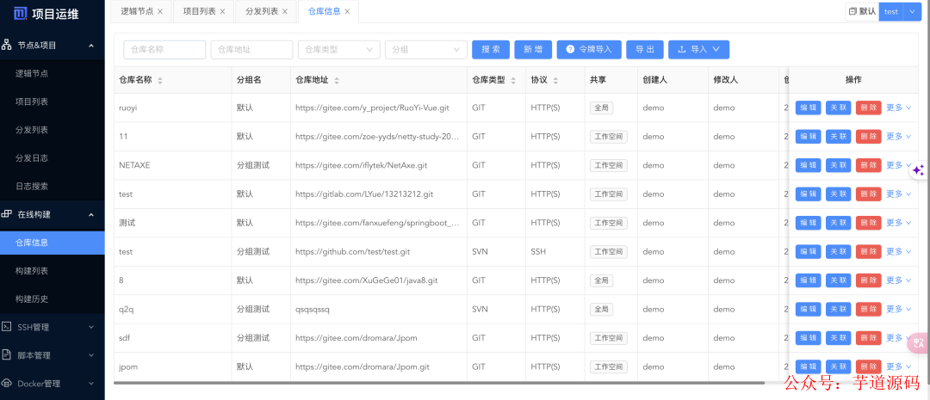This screenshot has width=930, height=400.
Task: Open the 导入 dropdown button
Action: coord(698,50)
